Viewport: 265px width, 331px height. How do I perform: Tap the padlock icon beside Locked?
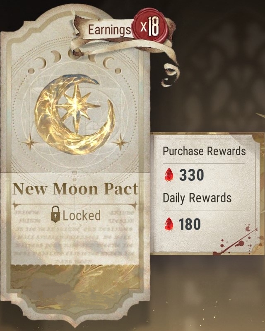[55, 214]
